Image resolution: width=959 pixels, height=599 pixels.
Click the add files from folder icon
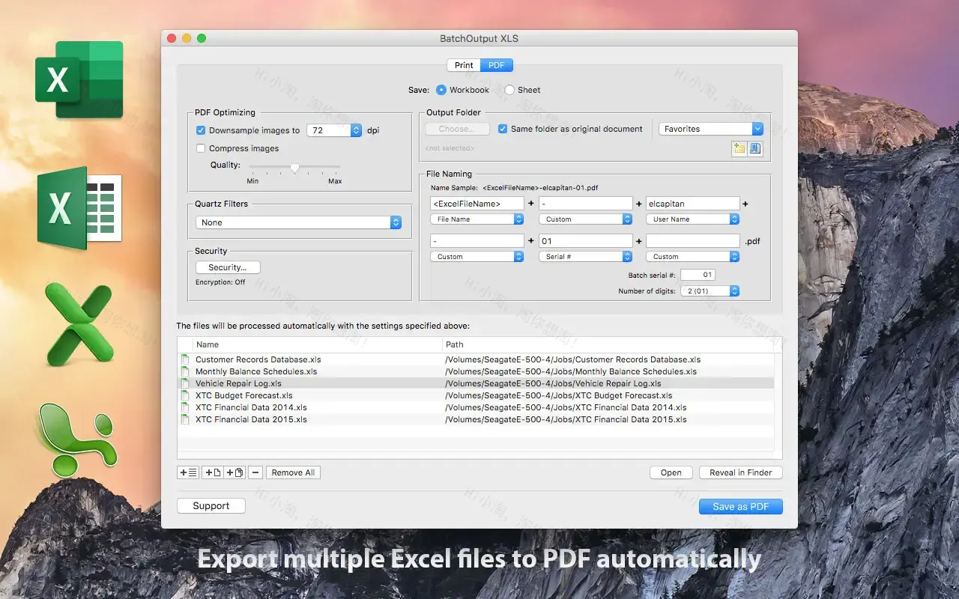pyautogui.click(x=188, y=472)
